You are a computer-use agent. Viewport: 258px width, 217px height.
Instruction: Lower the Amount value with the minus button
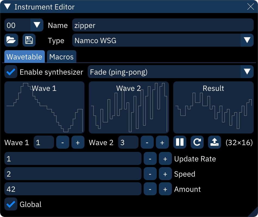[150, 189]
